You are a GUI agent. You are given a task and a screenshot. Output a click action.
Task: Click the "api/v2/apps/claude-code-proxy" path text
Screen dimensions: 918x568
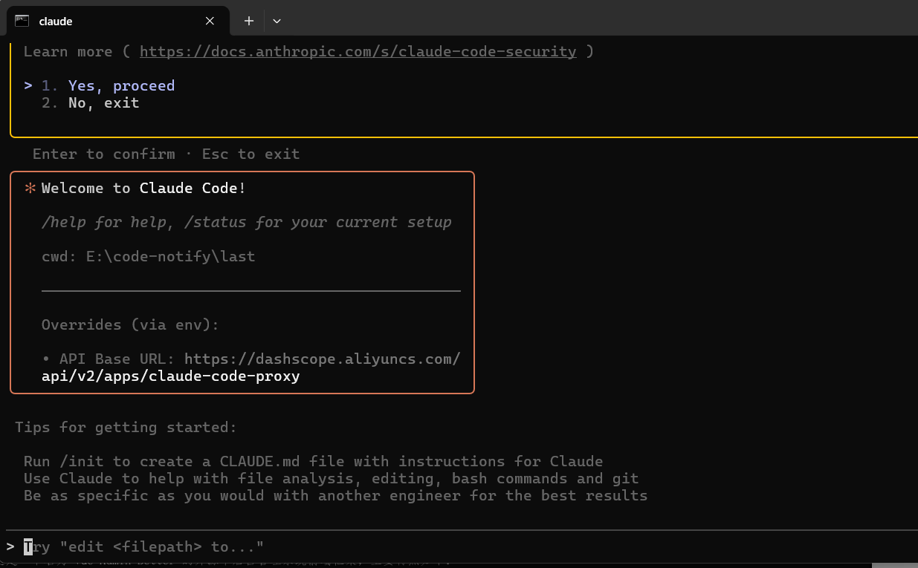click(x=170, y=376)
